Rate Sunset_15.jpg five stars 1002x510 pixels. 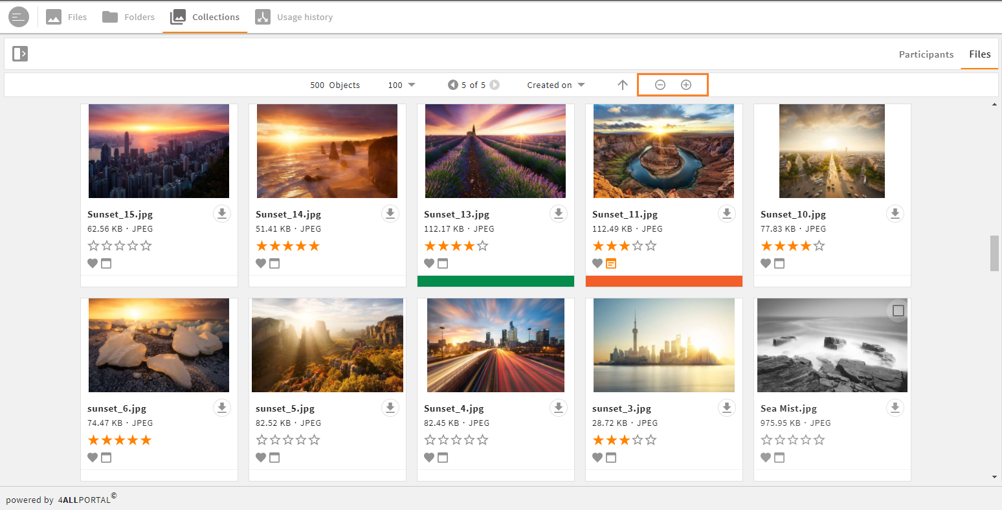(146, 246)
